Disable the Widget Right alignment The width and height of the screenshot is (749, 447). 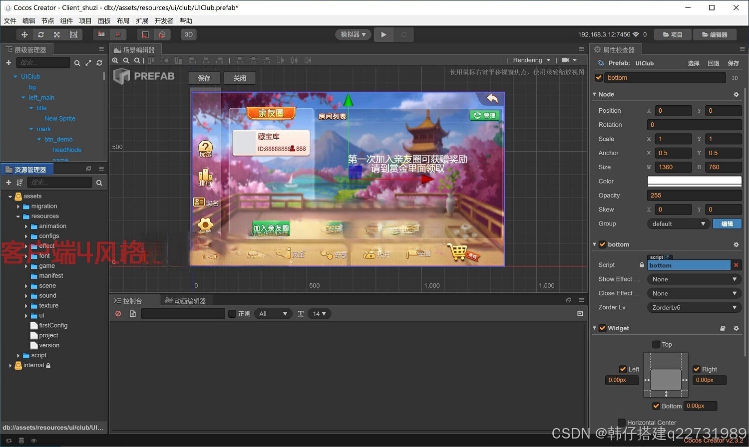697,369
